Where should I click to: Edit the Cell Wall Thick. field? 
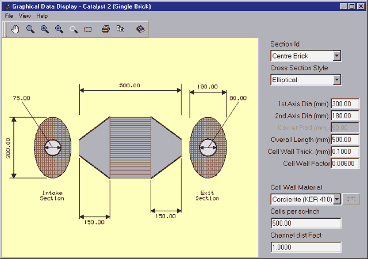[x=345, y=152]
